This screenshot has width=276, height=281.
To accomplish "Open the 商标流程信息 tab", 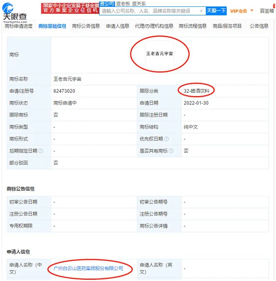I will (193, 26).
